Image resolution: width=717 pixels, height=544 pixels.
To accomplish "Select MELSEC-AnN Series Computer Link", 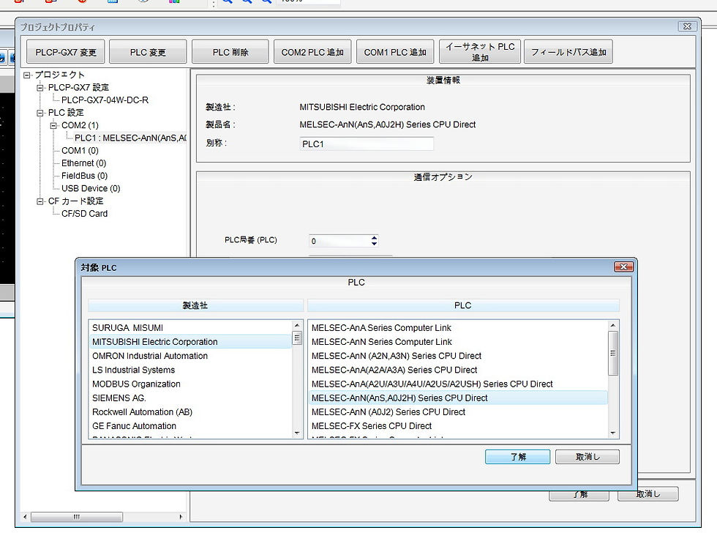I will coord(458,342).
